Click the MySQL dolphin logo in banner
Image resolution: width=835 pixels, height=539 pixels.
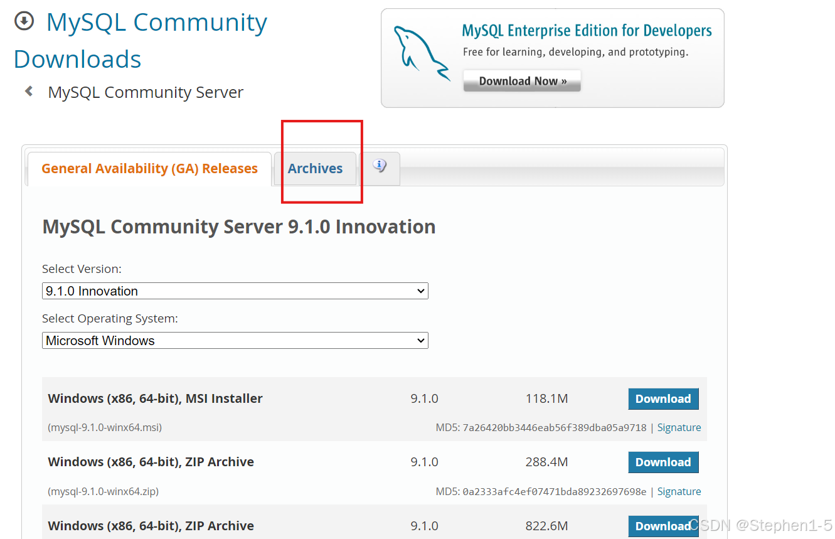pos(421,53)
